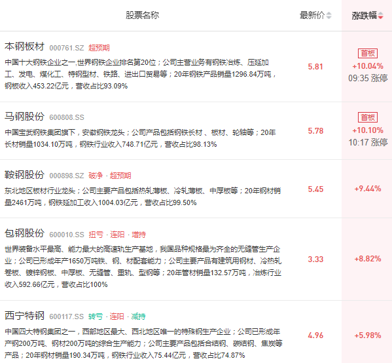
Task: Click stock code 600808.SS
Action: (x=67, y=117)
